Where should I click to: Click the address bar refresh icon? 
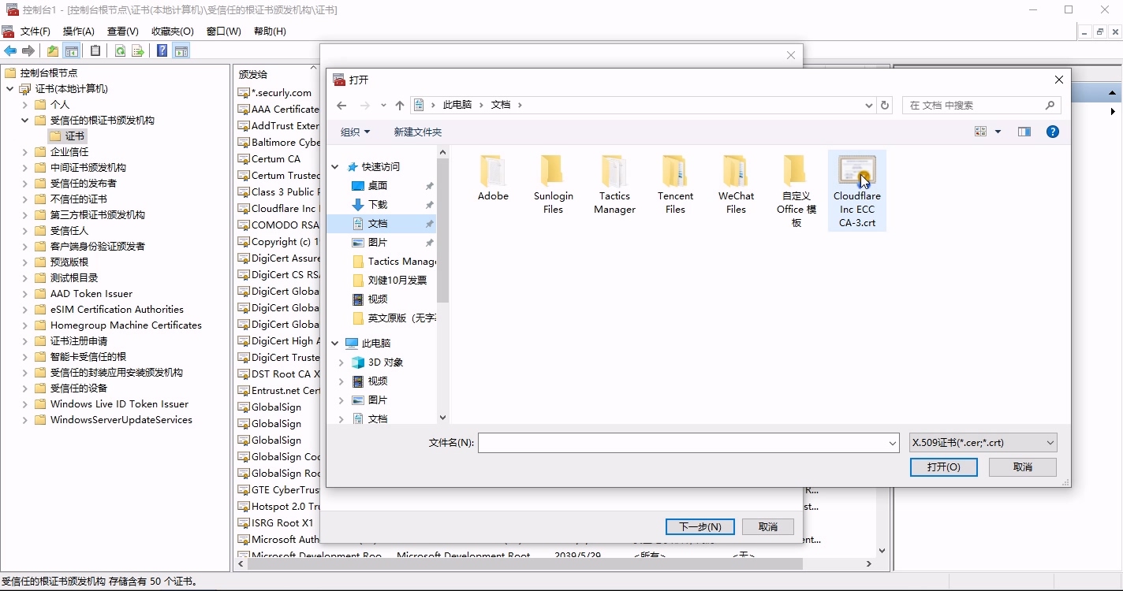pos(885,105)
